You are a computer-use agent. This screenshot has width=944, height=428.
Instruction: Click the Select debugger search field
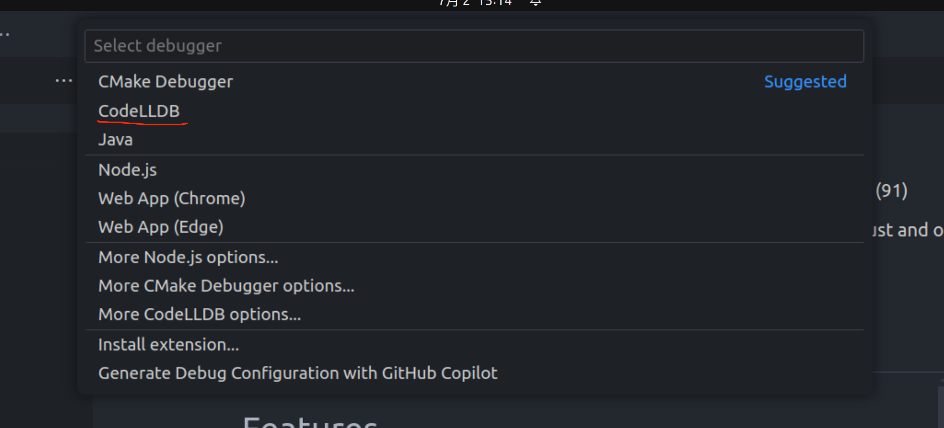[473, 46]
